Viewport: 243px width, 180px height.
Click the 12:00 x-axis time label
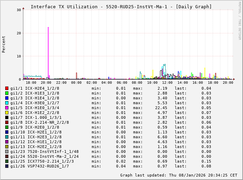pos(167,83)
